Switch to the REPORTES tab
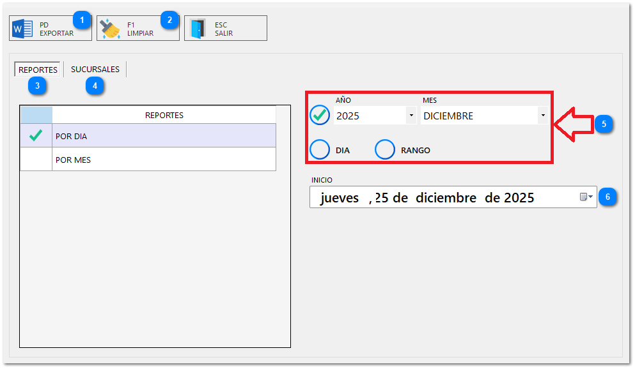The width and height of the screenshot is (635, 369). [x=37, y=70]
